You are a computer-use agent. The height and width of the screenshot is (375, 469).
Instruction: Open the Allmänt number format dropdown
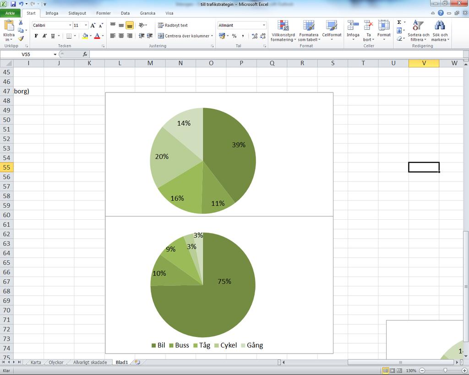264,26
